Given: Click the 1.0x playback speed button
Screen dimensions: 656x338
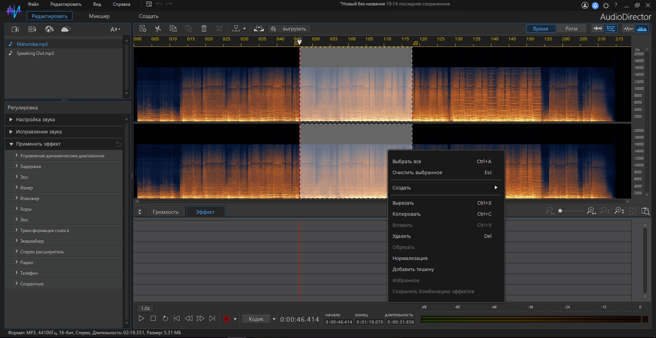Looking at the screenshot, I should (x=145, y=308).
